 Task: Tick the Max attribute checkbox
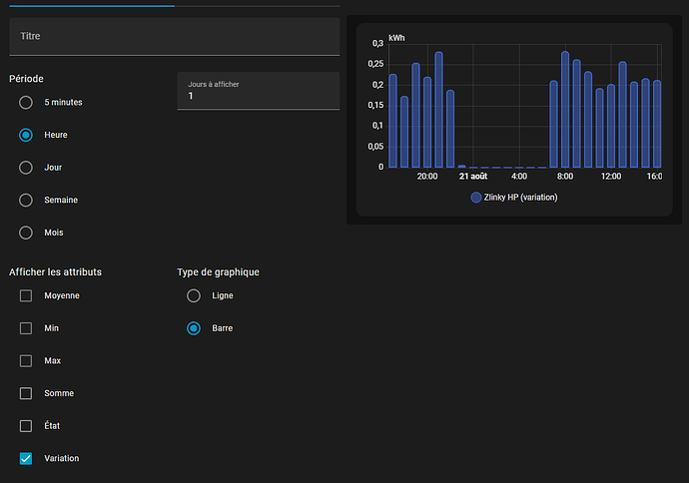pos(26,360)
